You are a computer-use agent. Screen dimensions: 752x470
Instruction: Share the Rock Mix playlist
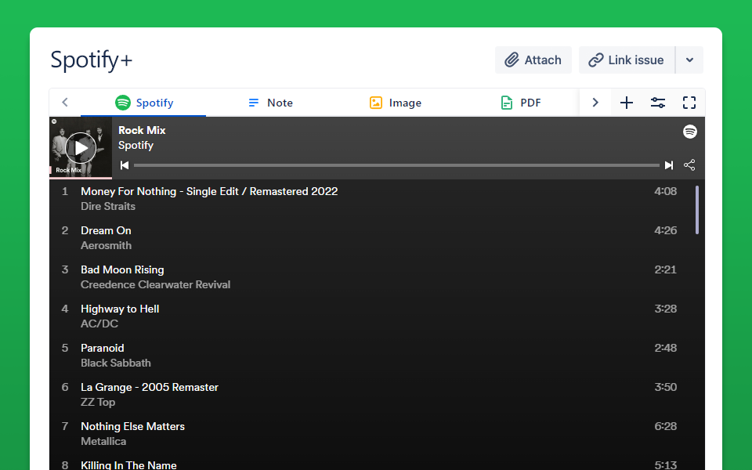689,165
